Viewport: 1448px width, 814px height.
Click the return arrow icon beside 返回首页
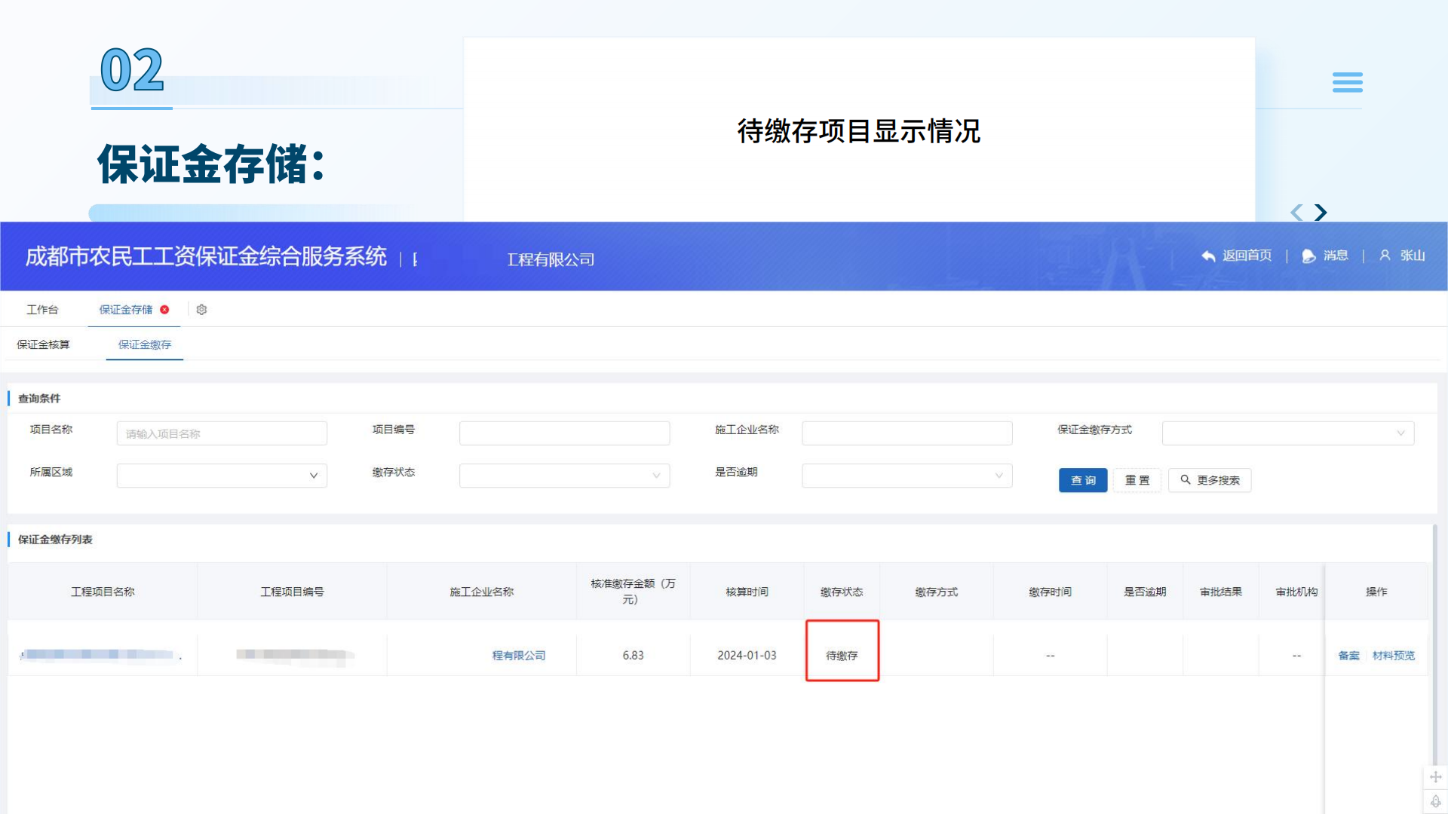1209,256
